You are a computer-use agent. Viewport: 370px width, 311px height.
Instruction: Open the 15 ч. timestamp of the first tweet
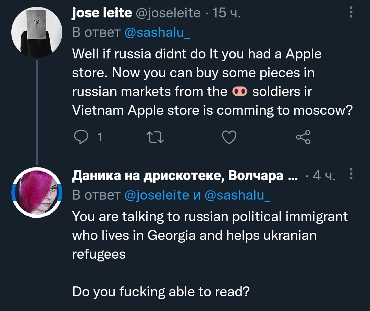coord(226,13)
